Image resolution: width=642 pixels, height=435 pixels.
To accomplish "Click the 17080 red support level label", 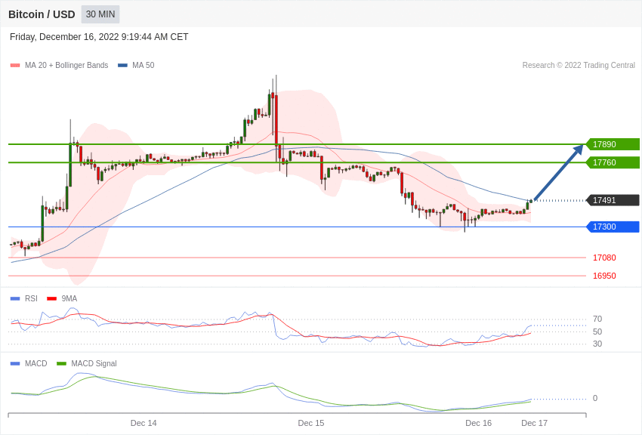I will click(604, 258).
